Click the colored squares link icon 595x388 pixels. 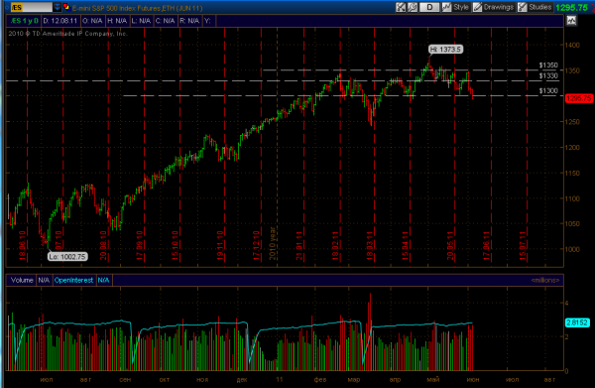(x=66, y=7)
